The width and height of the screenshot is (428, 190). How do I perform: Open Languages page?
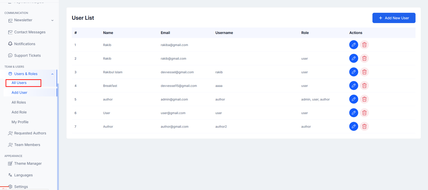23,175
